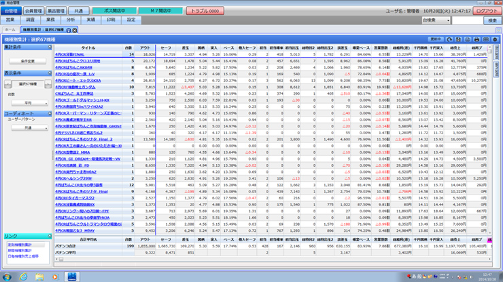The image size is (503, 282).
Task: Open the 日毎機種別売上推移 link
Action: (x=23, y=256)
